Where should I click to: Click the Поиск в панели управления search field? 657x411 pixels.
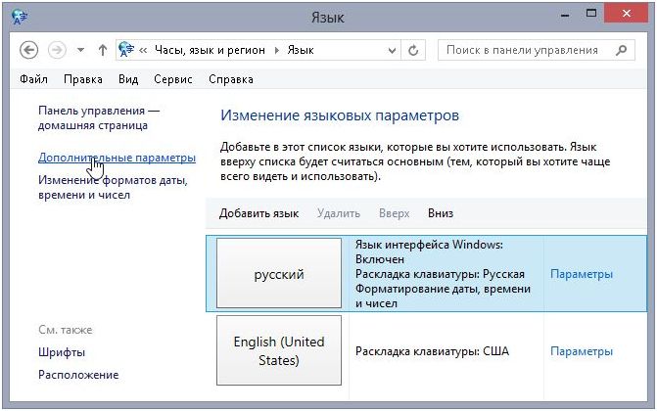[524, 50]
